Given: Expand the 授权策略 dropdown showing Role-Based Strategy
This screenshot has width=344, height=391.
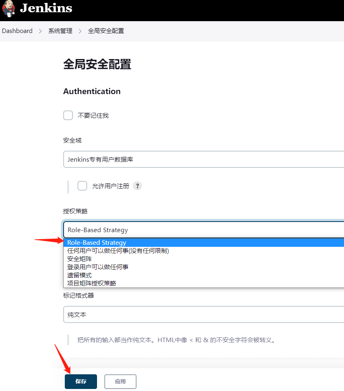Looking at the screenshot, I should click(204, 230).
